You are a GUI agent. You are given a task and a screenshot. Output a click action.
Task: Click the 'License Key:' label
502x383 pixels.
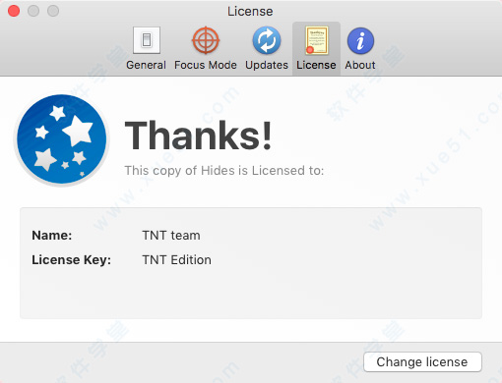tap(71, 260)
